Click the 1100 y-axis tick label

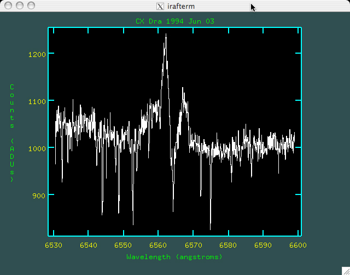[37, 101]
